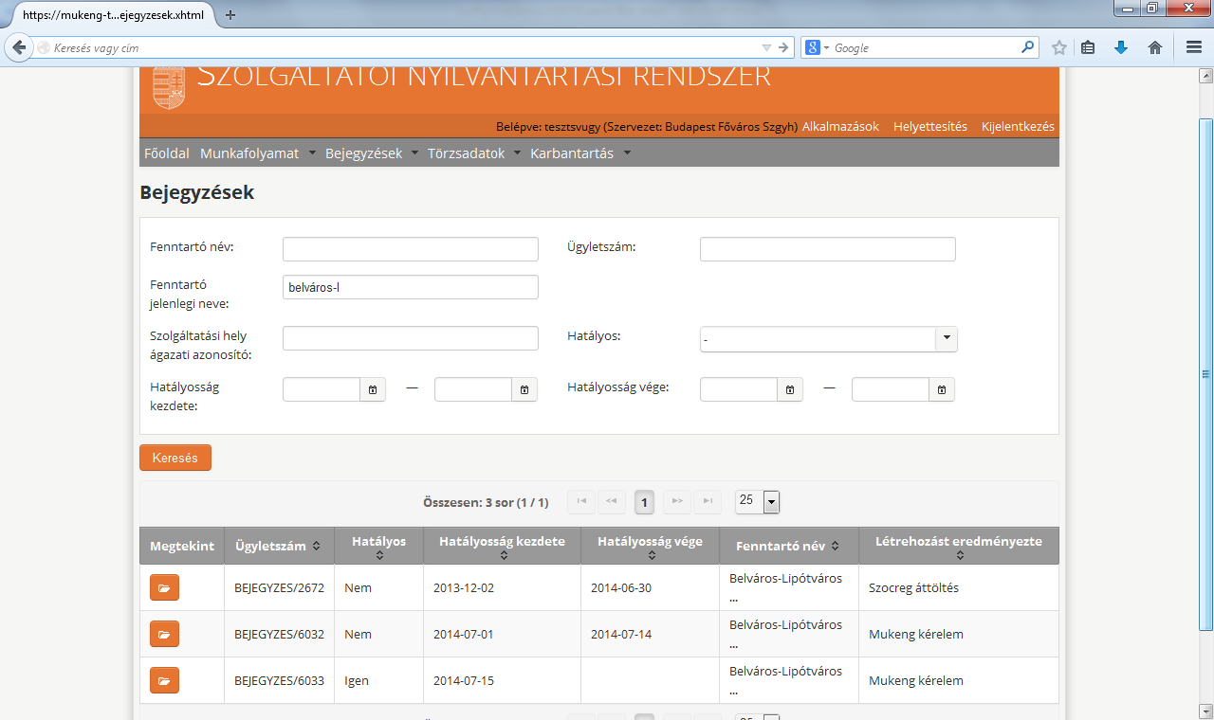Screen dimensions: 1214x720
Task: Open the bookmarks list icon
Action: click(x=1089, y=47)
